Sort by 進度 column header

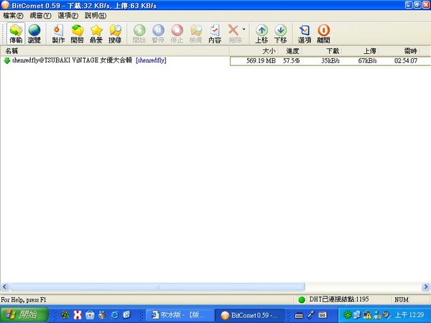(x=292, y=51)
